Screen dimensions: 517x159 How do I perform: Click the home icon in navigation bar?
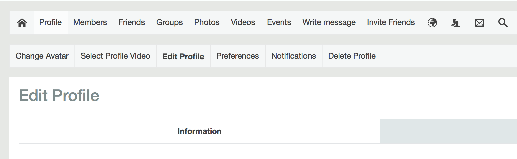click(22, 23)
